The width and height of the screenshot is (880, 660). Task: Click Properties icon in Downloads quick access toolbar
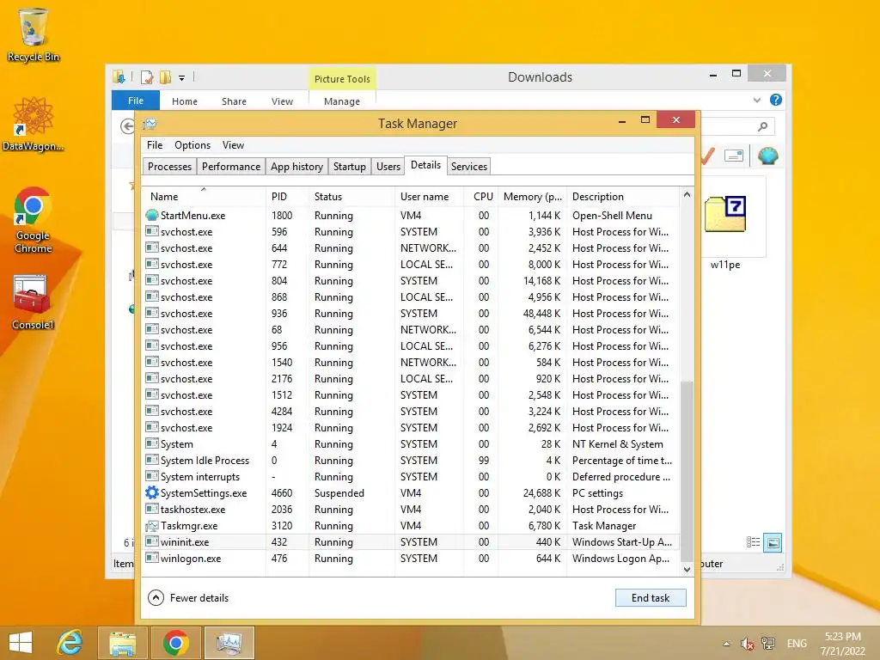click(147, 77)
